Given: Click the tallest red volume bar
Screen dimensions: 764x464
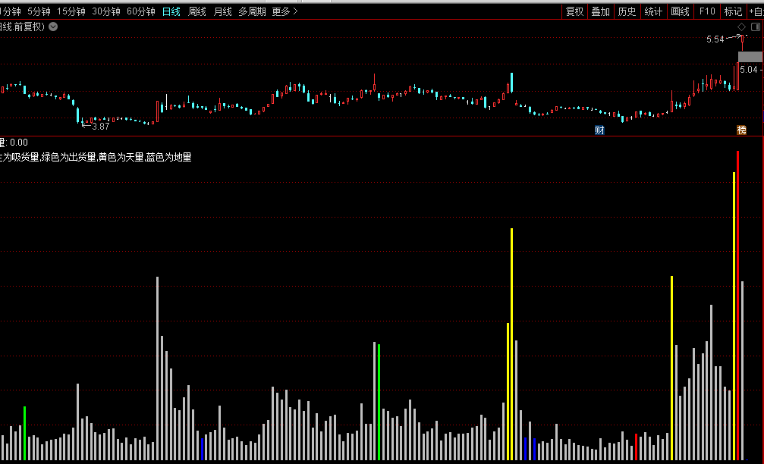Looking at the screenshot, I should click(x=737, y=303).
